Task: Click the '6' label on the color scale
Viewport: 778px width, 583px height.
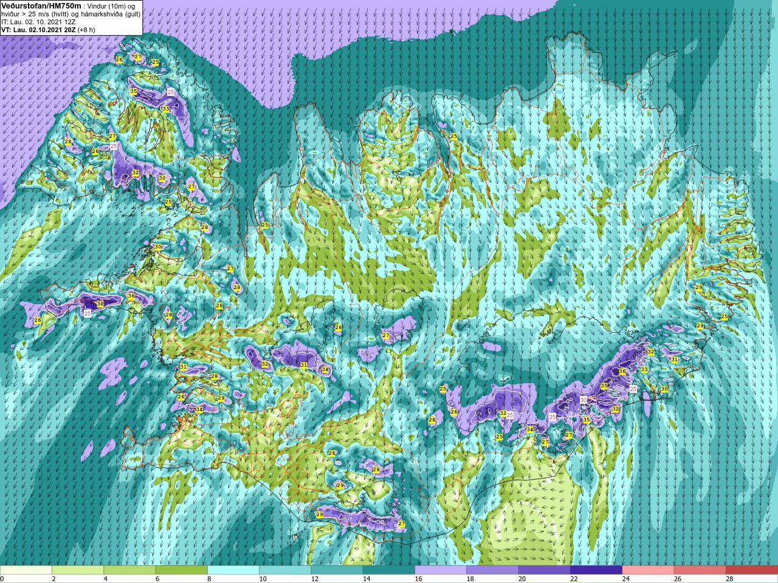Action: (157, 579)
